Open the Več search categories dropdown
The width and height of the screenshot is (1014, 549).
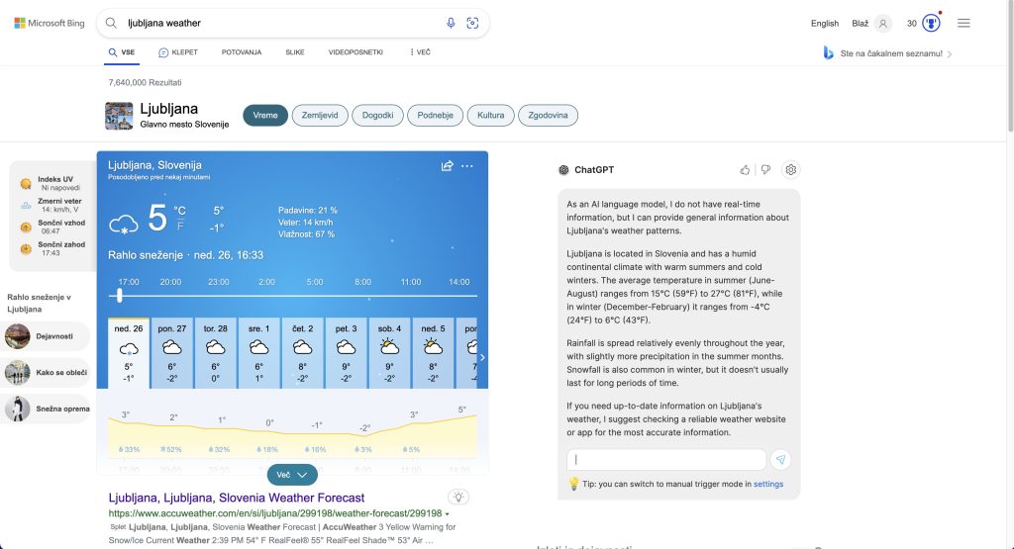(420, 52)
